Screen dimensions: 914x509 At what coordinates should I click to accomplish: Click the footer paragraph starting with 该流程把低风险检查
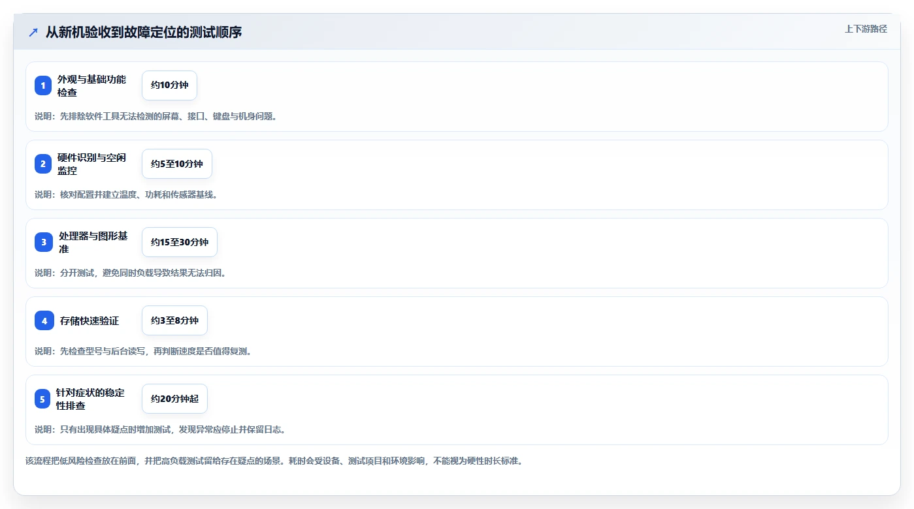click(x=274, y=461)
